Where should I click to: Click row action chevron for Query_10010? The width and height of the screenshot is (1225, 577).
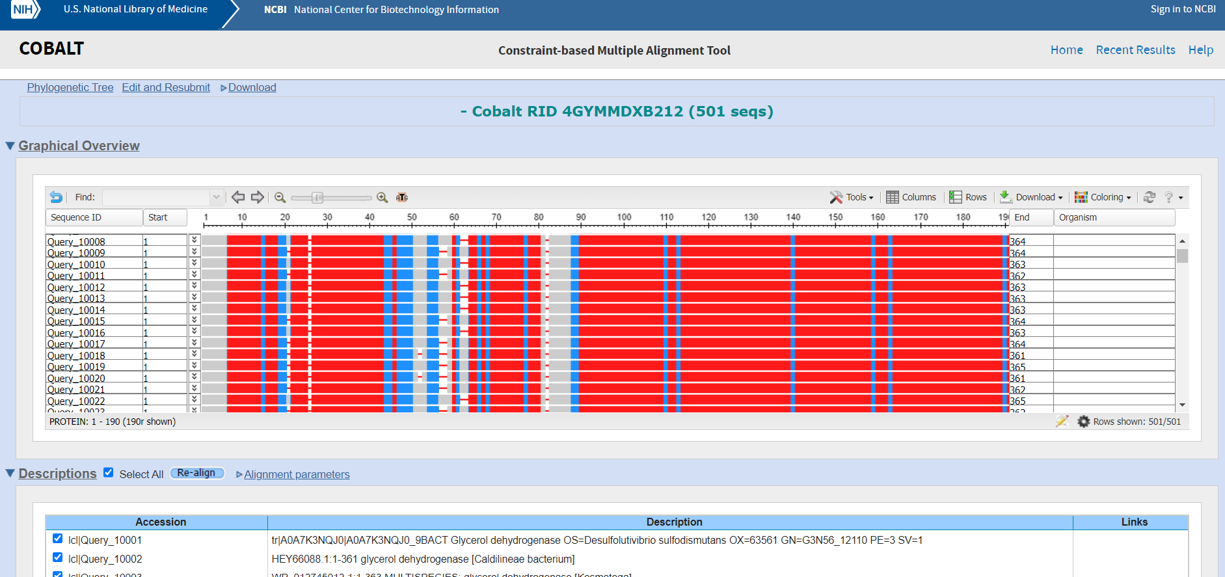point(194,263)
